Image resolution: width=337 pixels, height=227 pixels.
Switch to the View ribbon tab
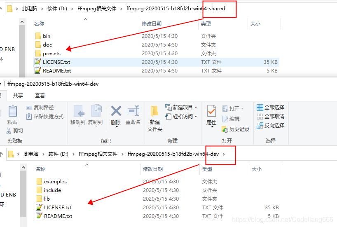40,96
